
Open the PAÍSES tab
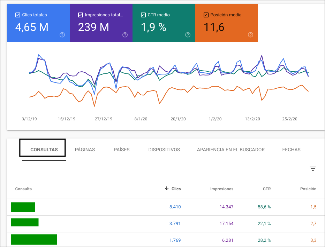click(x=122, y=150)
